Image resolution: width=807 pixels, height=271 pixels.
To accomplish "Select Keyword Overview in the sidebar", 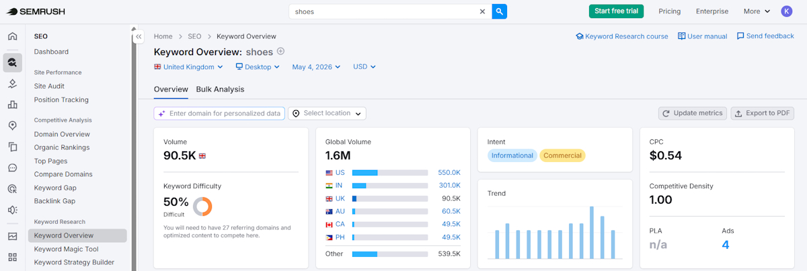I will tap(77, 235).
